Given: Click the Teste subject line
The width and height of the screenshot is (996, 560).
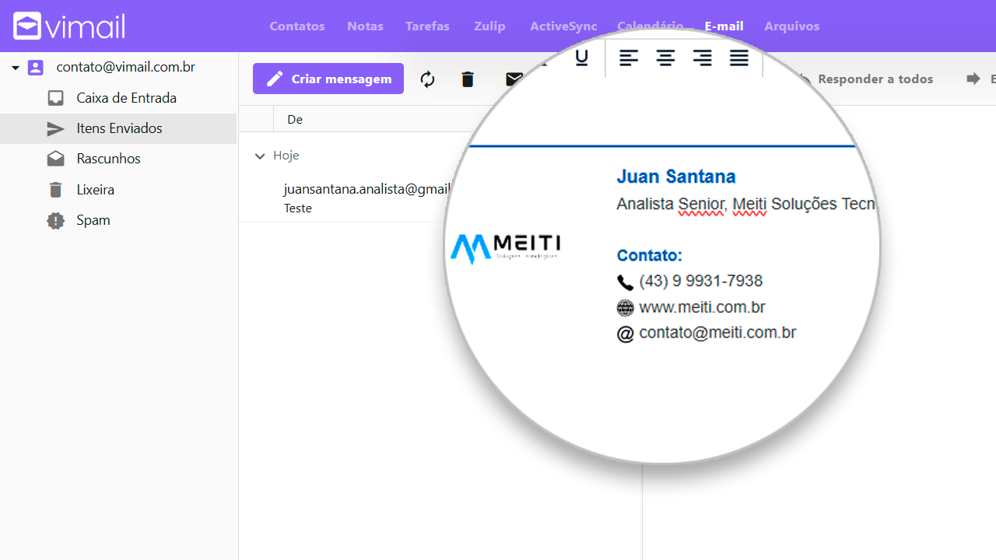Looking at the screenshot, I should 298,208.
